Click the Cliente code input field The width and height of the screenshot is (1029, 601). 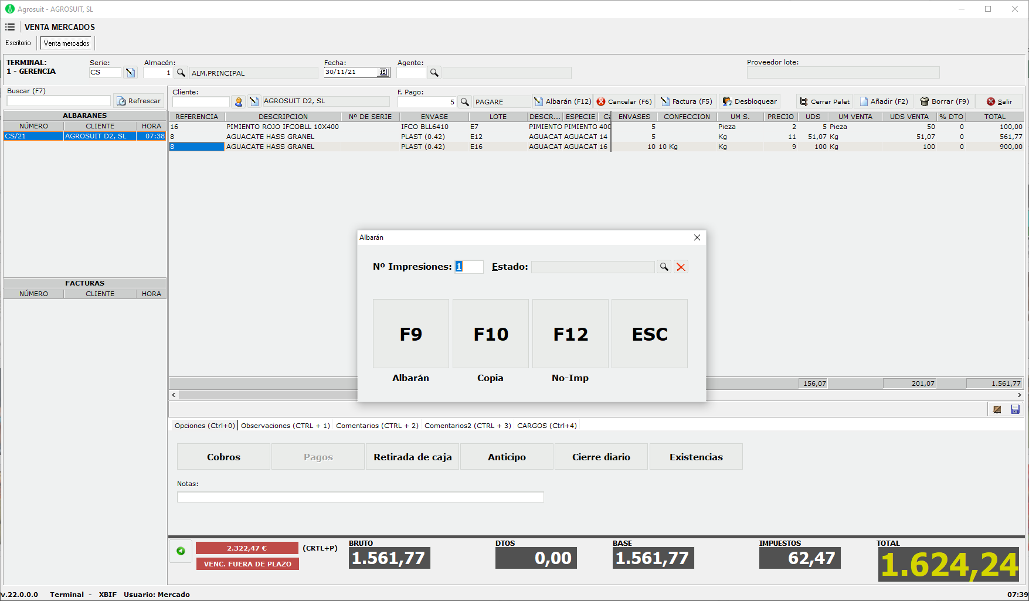[x=201, y=102]
